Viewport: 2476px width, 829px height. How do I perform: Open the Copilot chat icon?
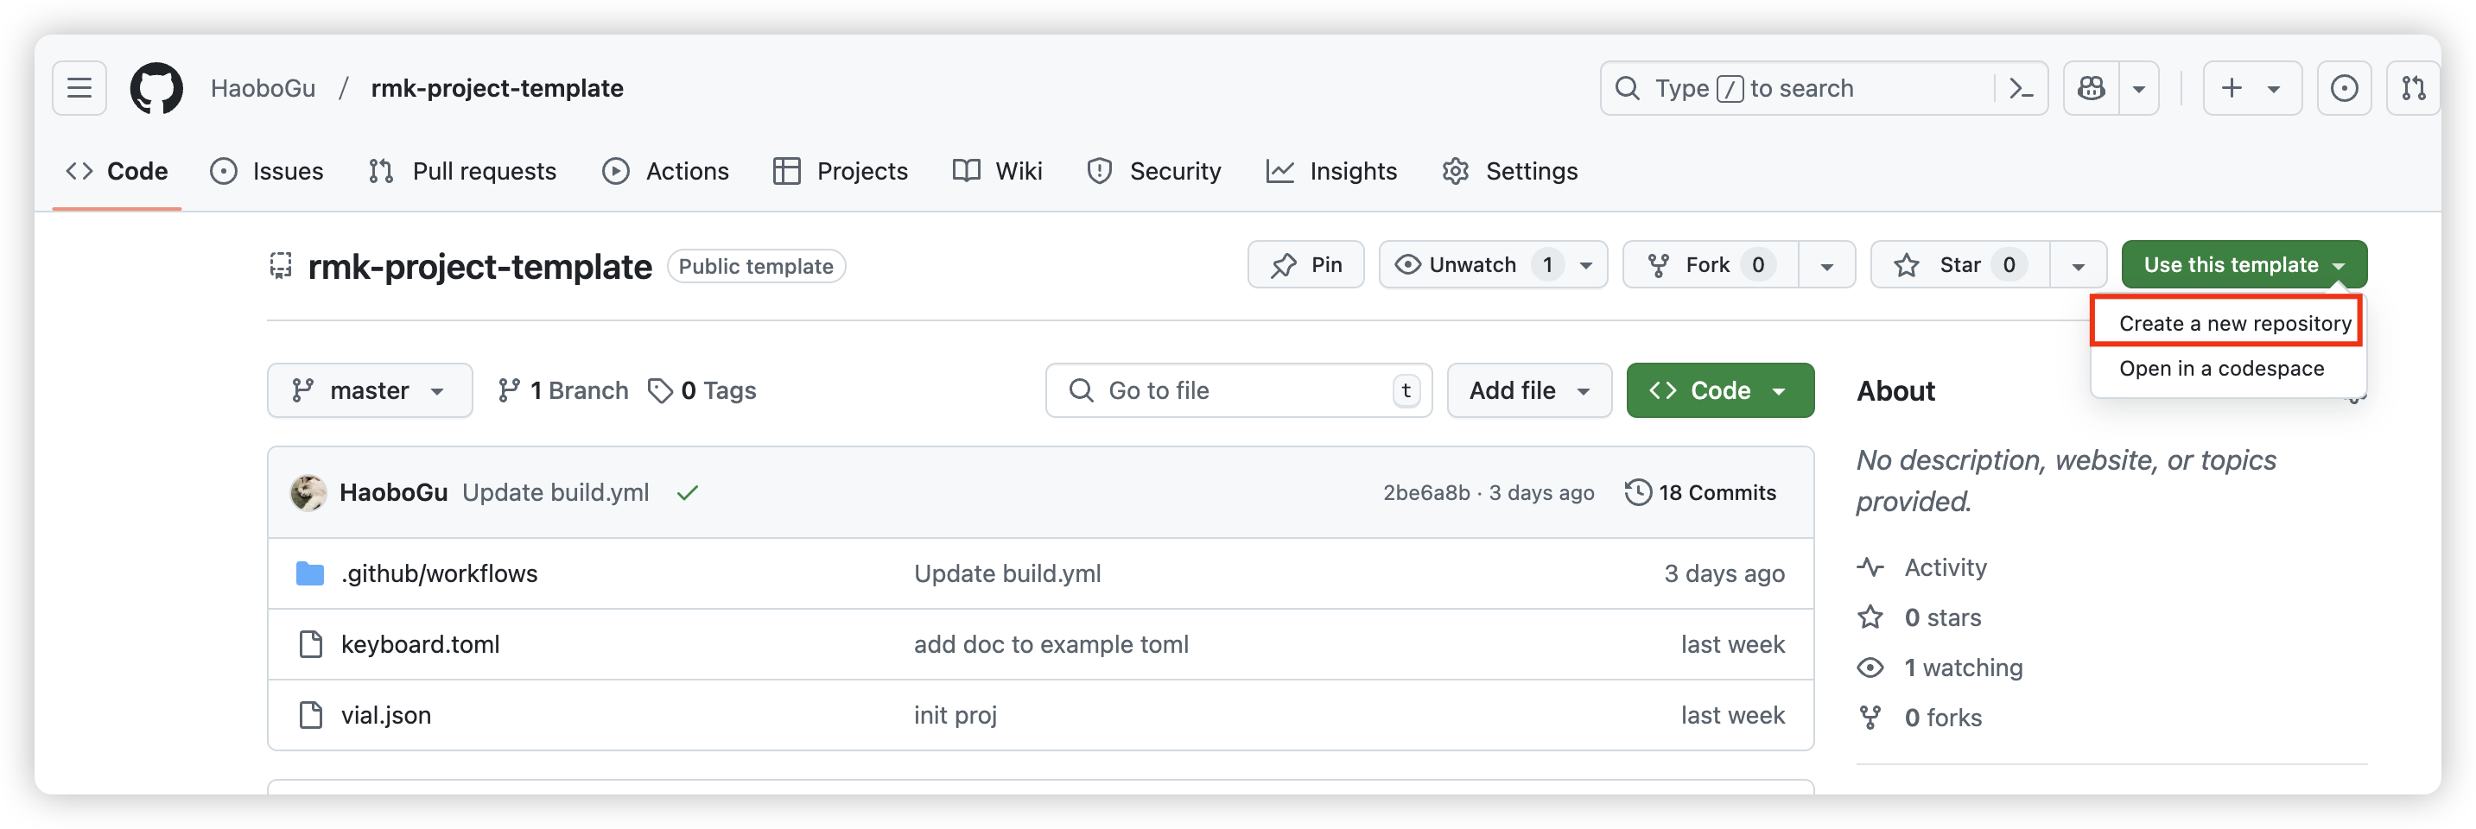point(2092,88)
